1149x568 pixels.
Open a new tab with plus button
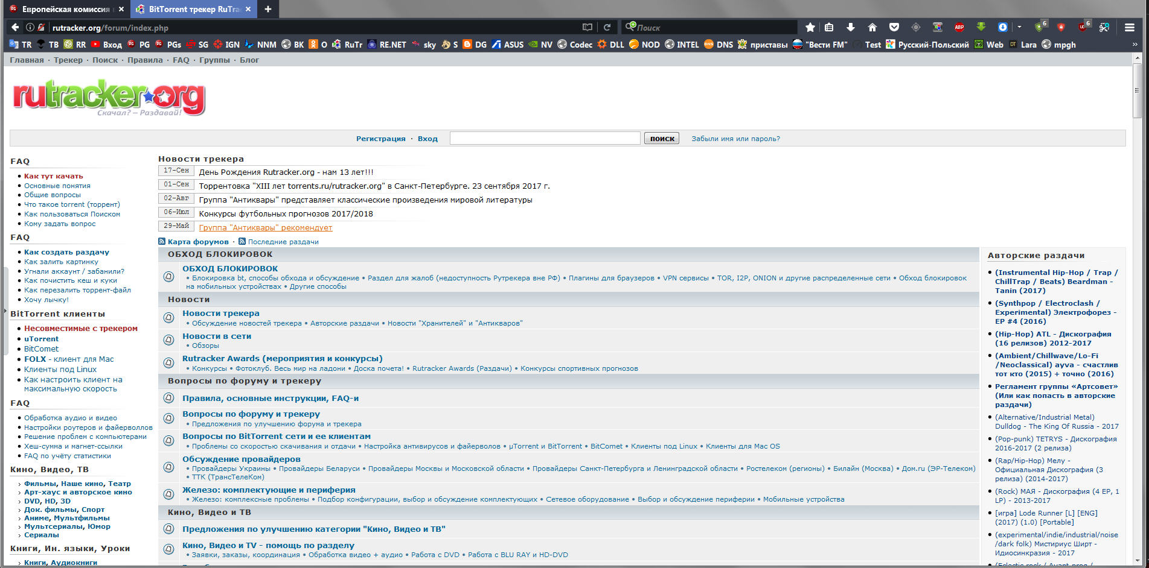(x=268, y=9)
